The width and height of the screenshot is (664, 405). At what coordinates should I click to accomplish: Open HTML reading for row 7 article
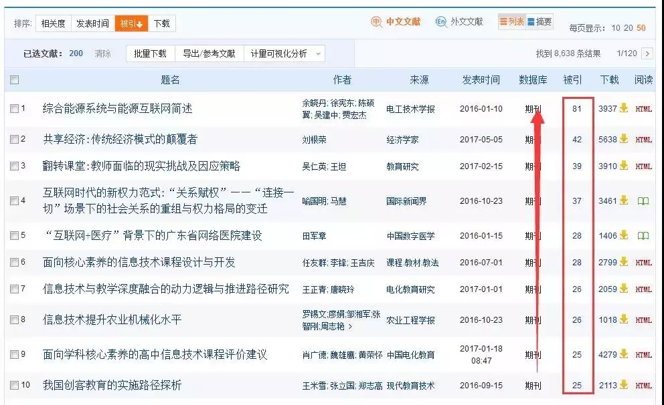pos(643,289)
